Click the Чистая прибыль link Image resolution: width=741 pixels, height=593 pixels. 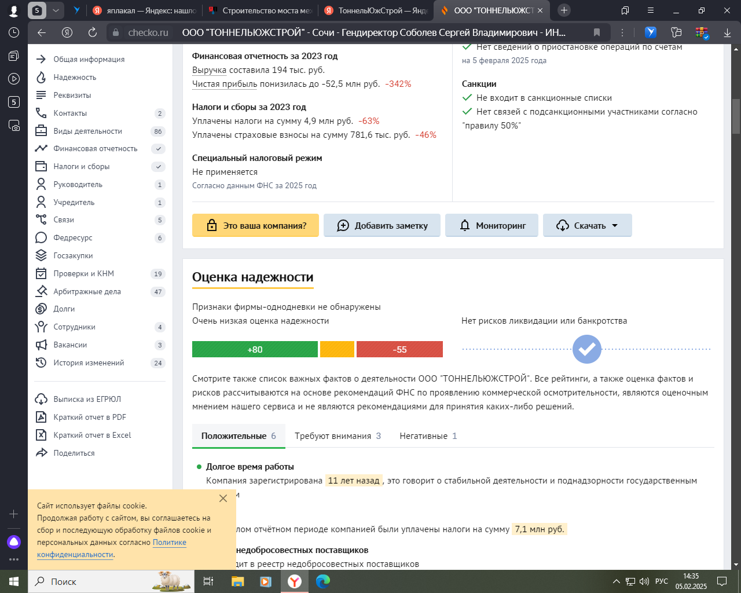tap(225, 84)
